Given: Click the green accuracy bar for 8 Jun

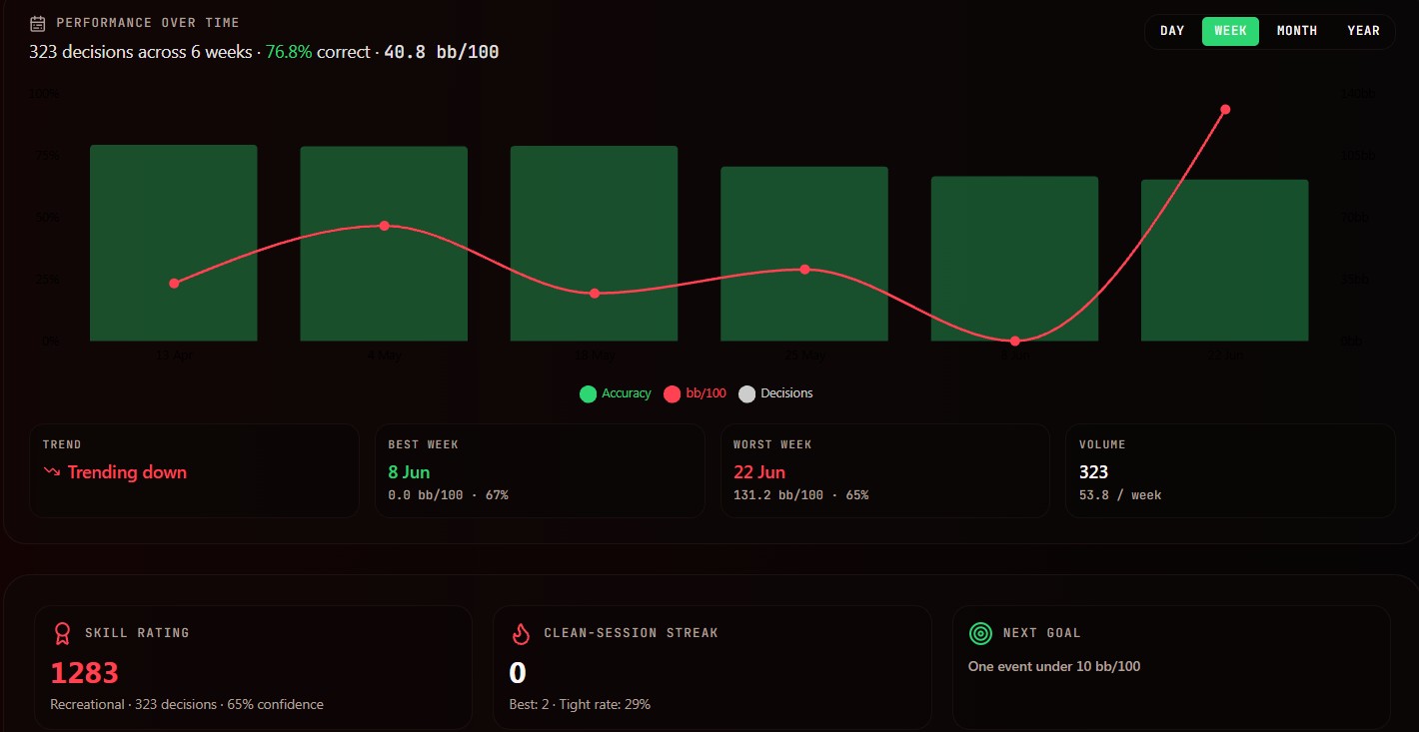Looking at the screenshot, I should pos(1015,259).
